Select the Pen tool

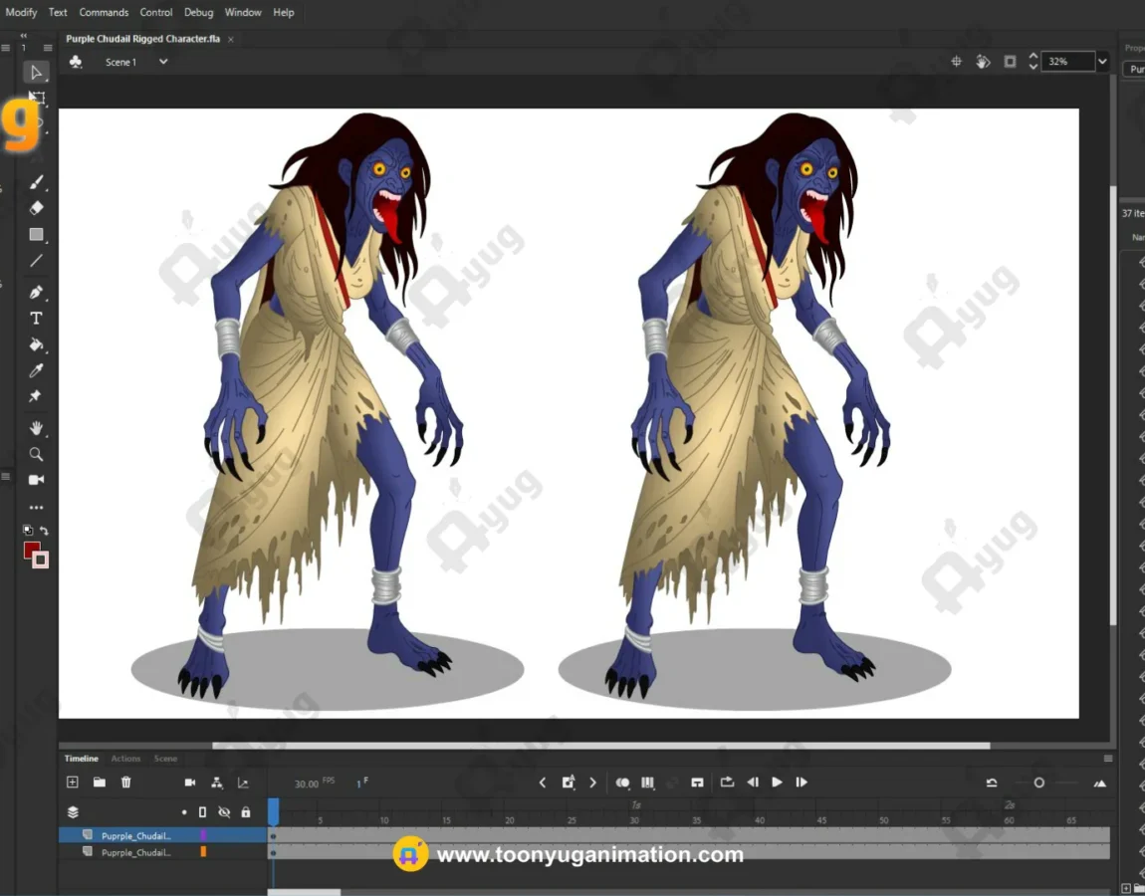tap(36, 292)
